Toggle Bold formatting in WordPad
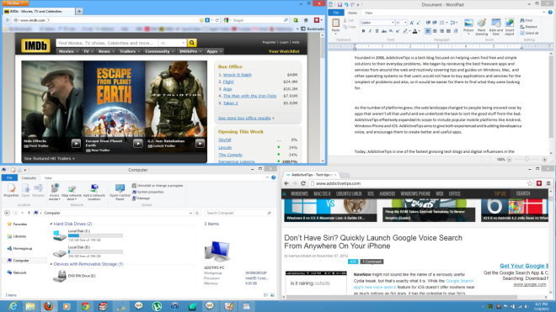The width and height of the screenshot is (556, 312). tap(363, 31)
